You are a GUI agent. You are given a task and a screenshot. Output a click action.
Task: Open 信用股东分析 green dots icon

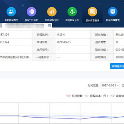point(72,12)
